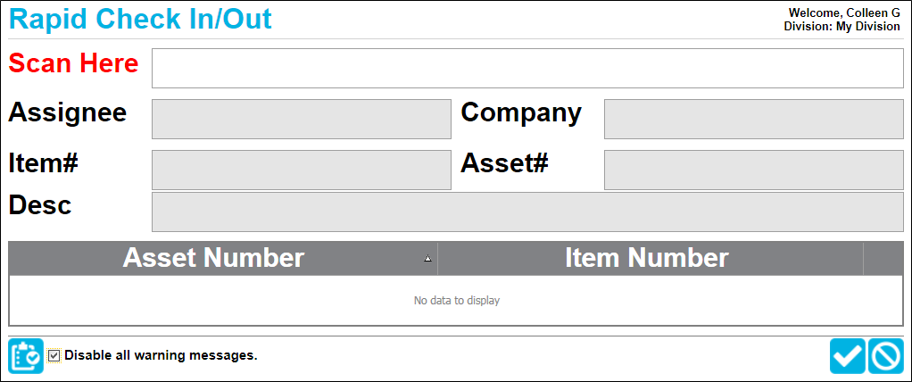Click the sort arrow in Asset Number header
Image resolution: width=912 pixels, height=382 pixels.
[427, 259]
